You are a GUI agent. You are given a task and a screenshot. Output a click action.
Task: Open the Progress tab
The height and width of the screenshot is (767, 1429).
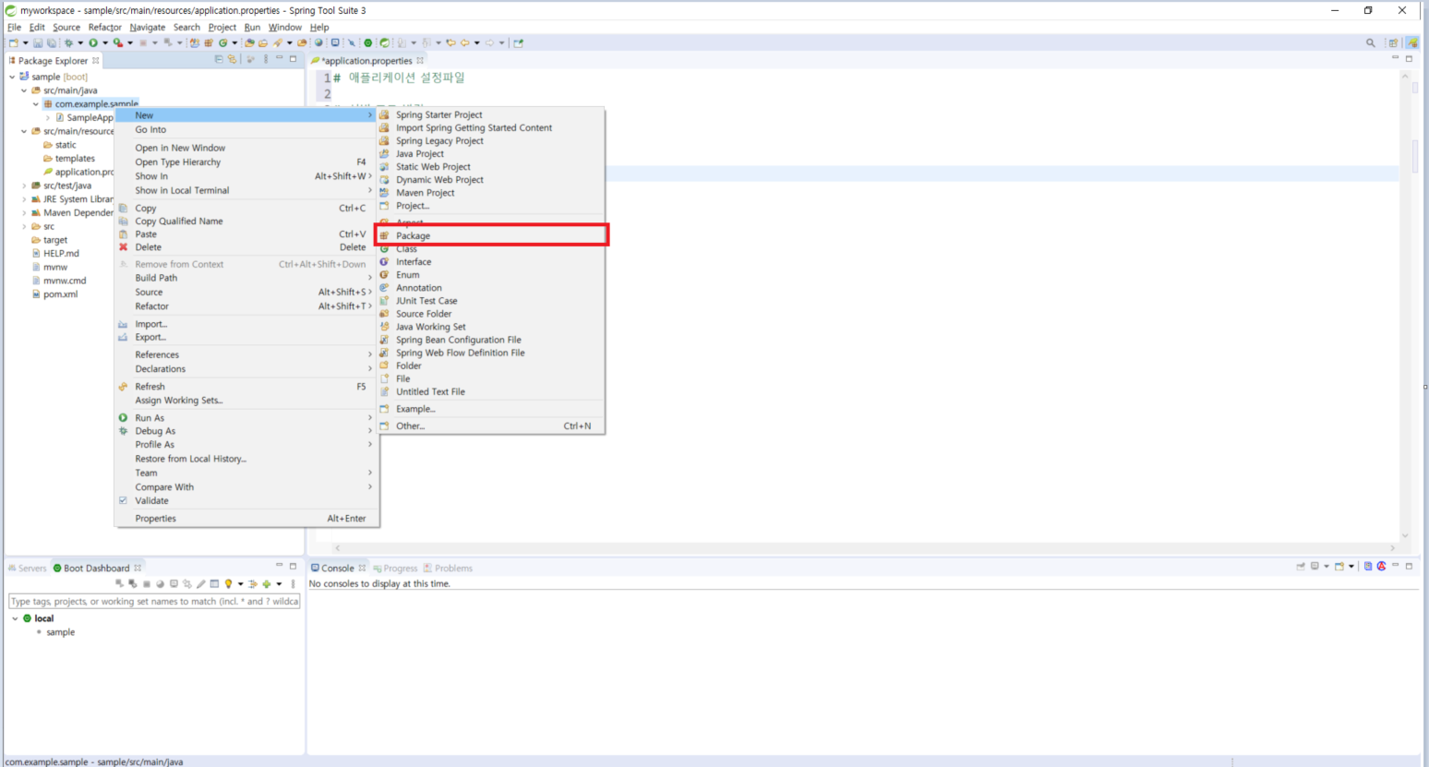click(395, 568)
